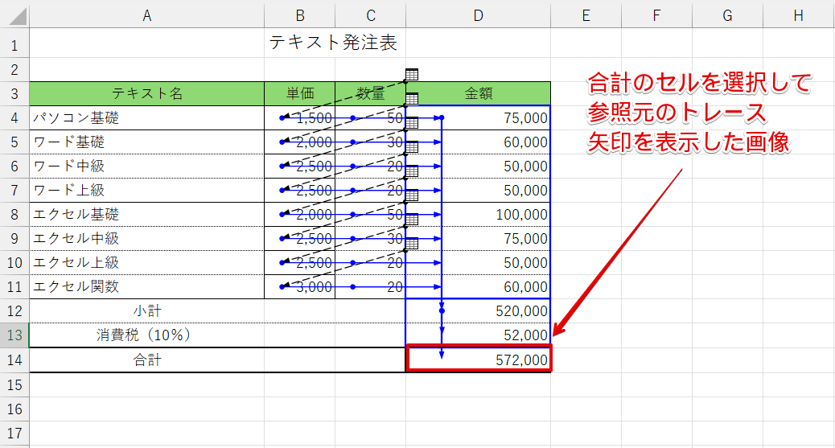Viewport: 835px width, 448px height.
Task: Select column D header
Action: [478, 16]
